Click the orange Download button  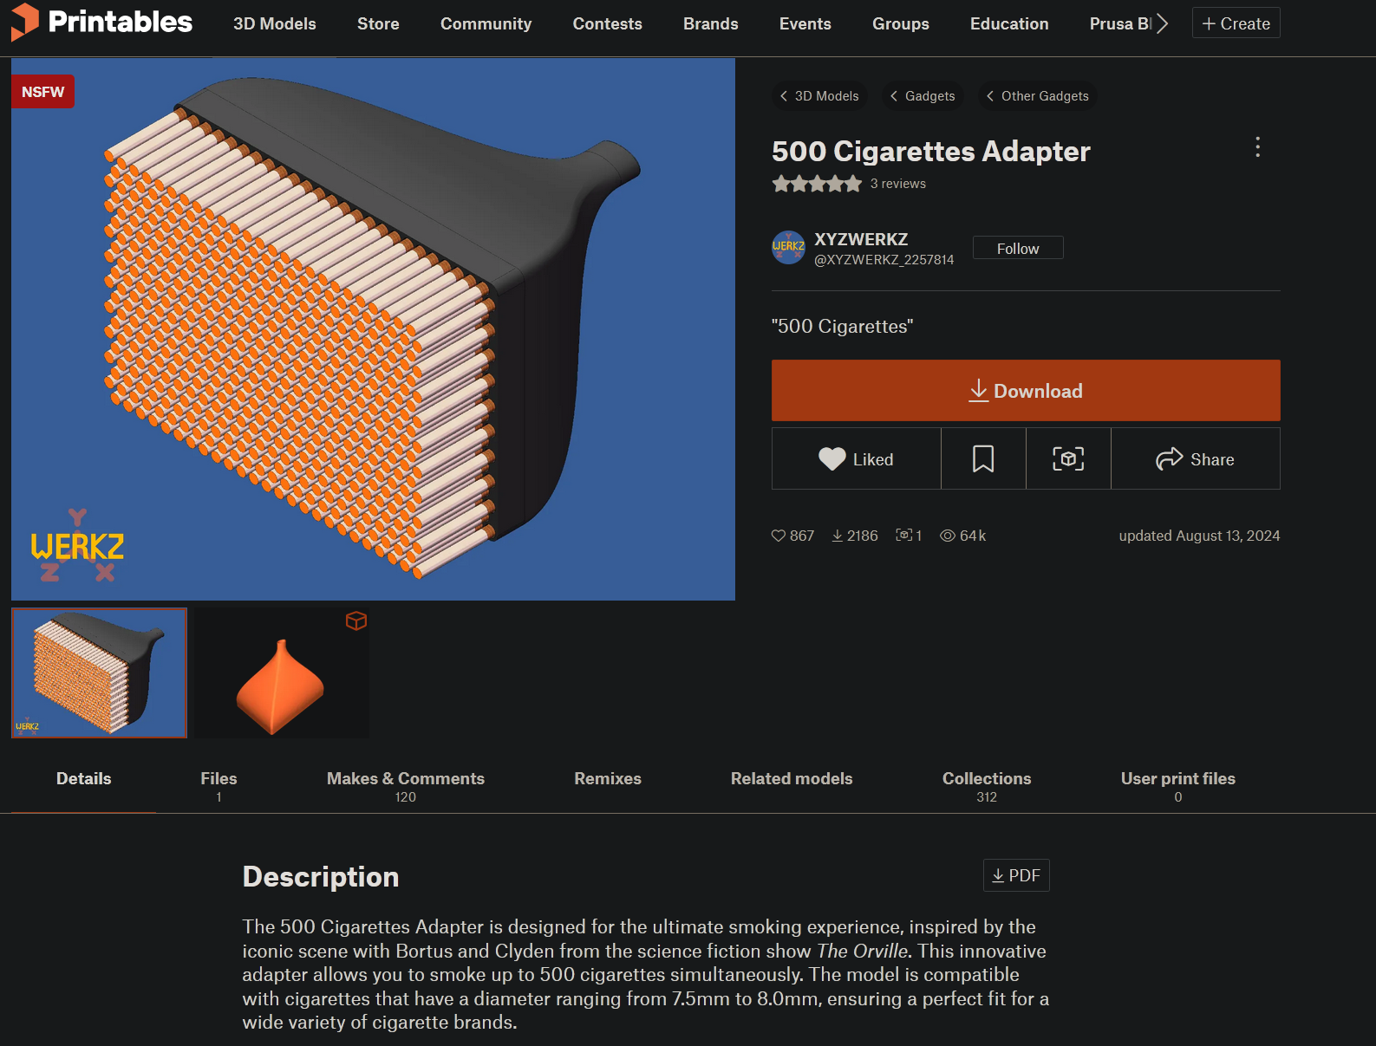tap(1026, 391)
